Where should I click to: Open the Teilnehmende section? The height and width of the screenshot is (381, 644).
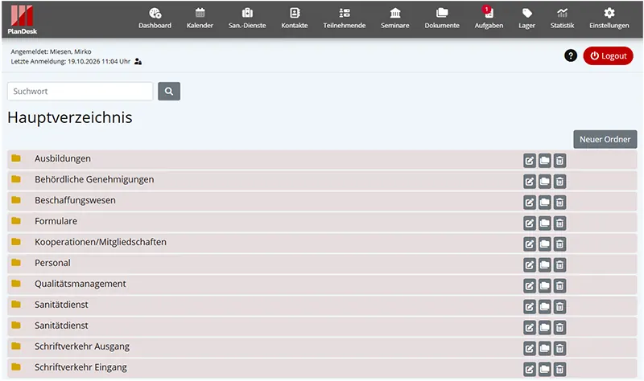(x=345, y=18)
